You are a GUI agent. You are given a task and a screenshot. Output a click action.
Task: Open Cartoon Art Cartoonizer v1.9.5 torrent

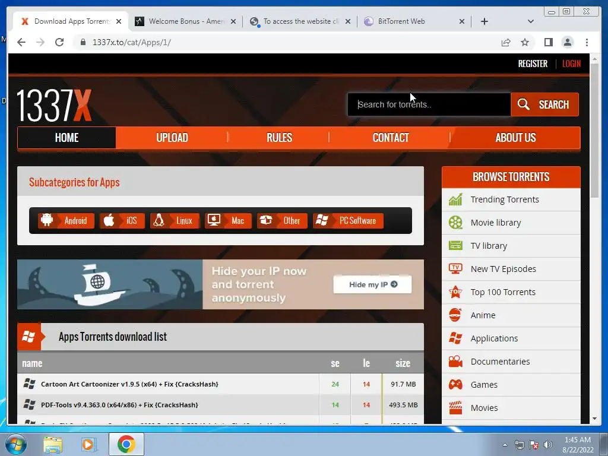(129, 384)
